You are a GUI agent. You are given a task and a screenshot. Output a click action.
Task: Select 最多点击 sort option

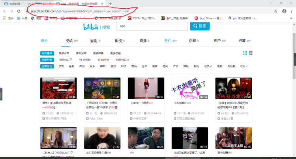[x=64, y=53]
